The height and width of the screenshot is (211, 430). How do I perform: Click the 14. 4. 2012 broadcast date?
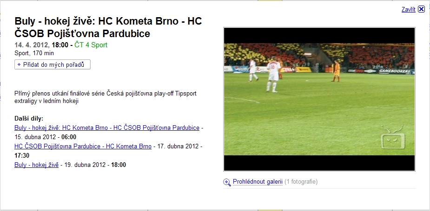(32, 45)
